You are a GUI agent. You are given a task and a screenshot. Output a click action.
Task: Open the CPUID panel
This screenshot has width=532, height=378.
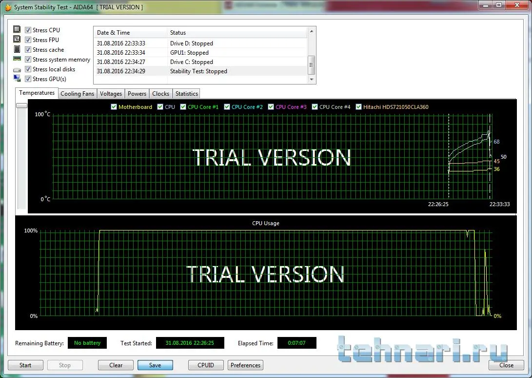[x=206, y=365]
